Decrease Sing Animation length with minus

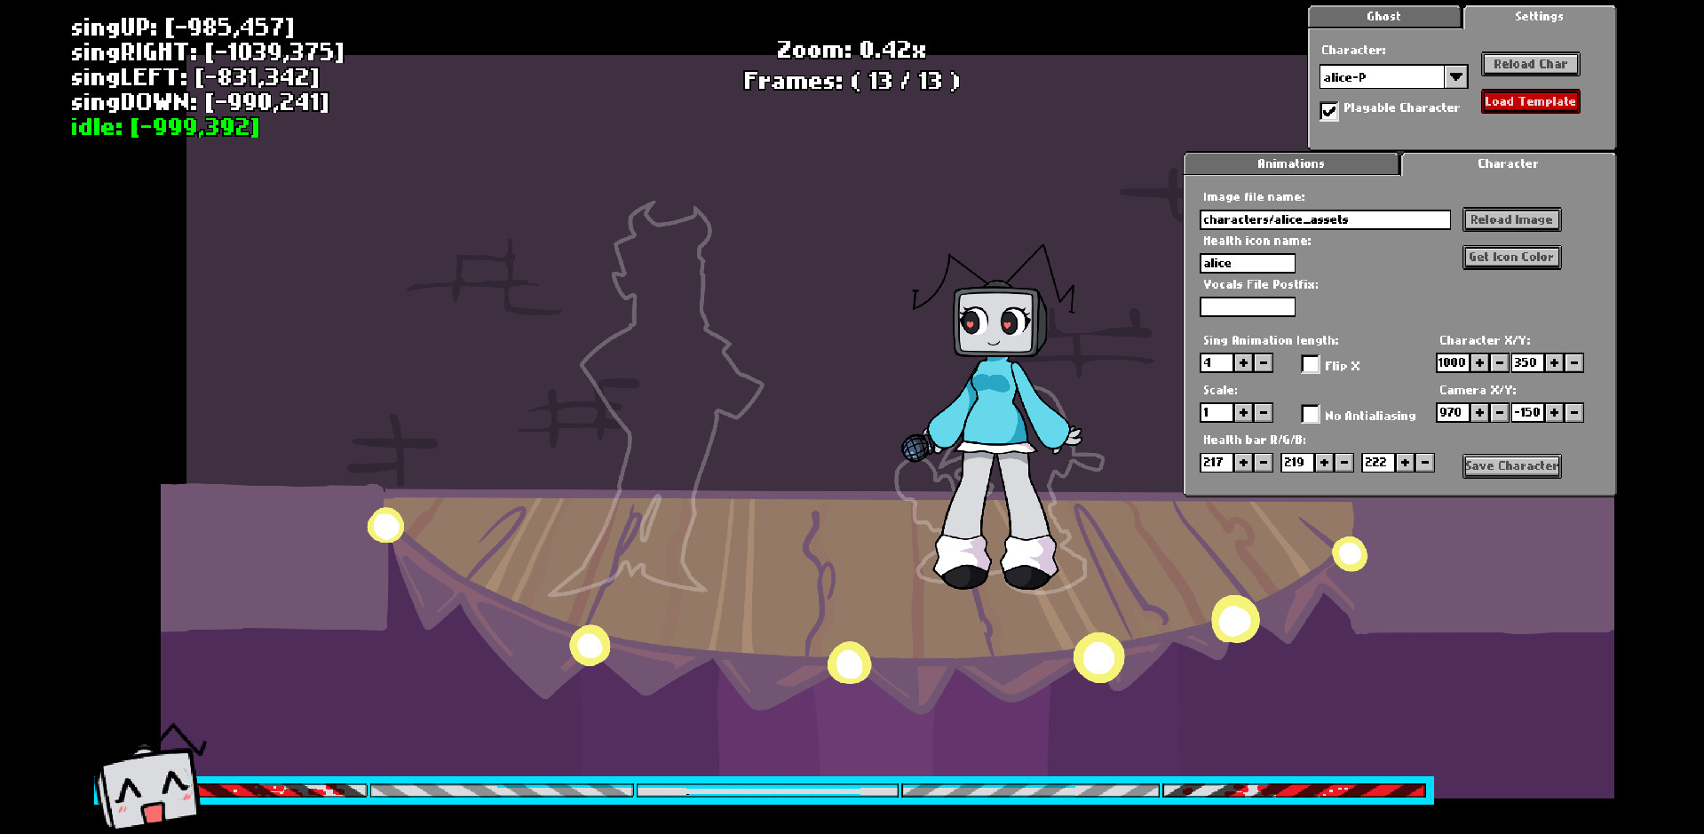pyautogui.click(x=1263, y=362)
